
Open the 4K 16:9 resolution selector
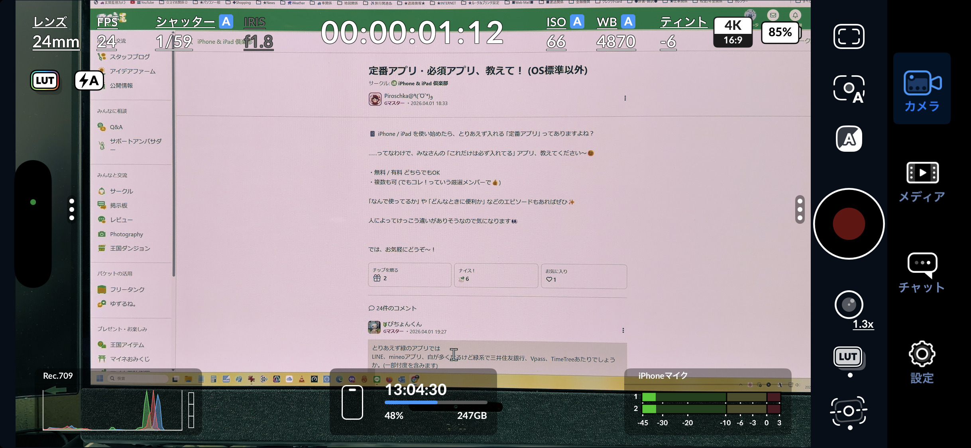(x=733, y=32)
